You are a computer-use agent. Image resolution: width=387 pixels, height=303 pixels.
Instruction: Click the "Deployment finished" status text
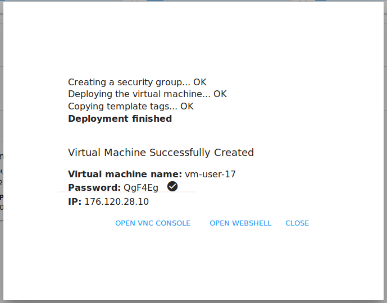coord(120,119)
